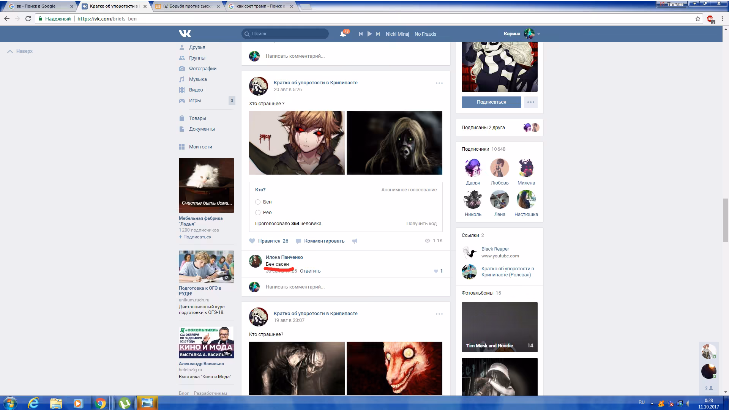Click the Adblock extension icon
Viewport: 729px width, 410px height.
[x=710, y=19]
